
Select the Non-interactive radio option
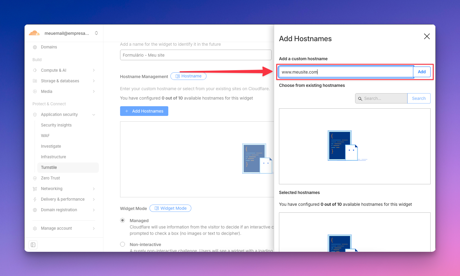click(x=123, y=244)
